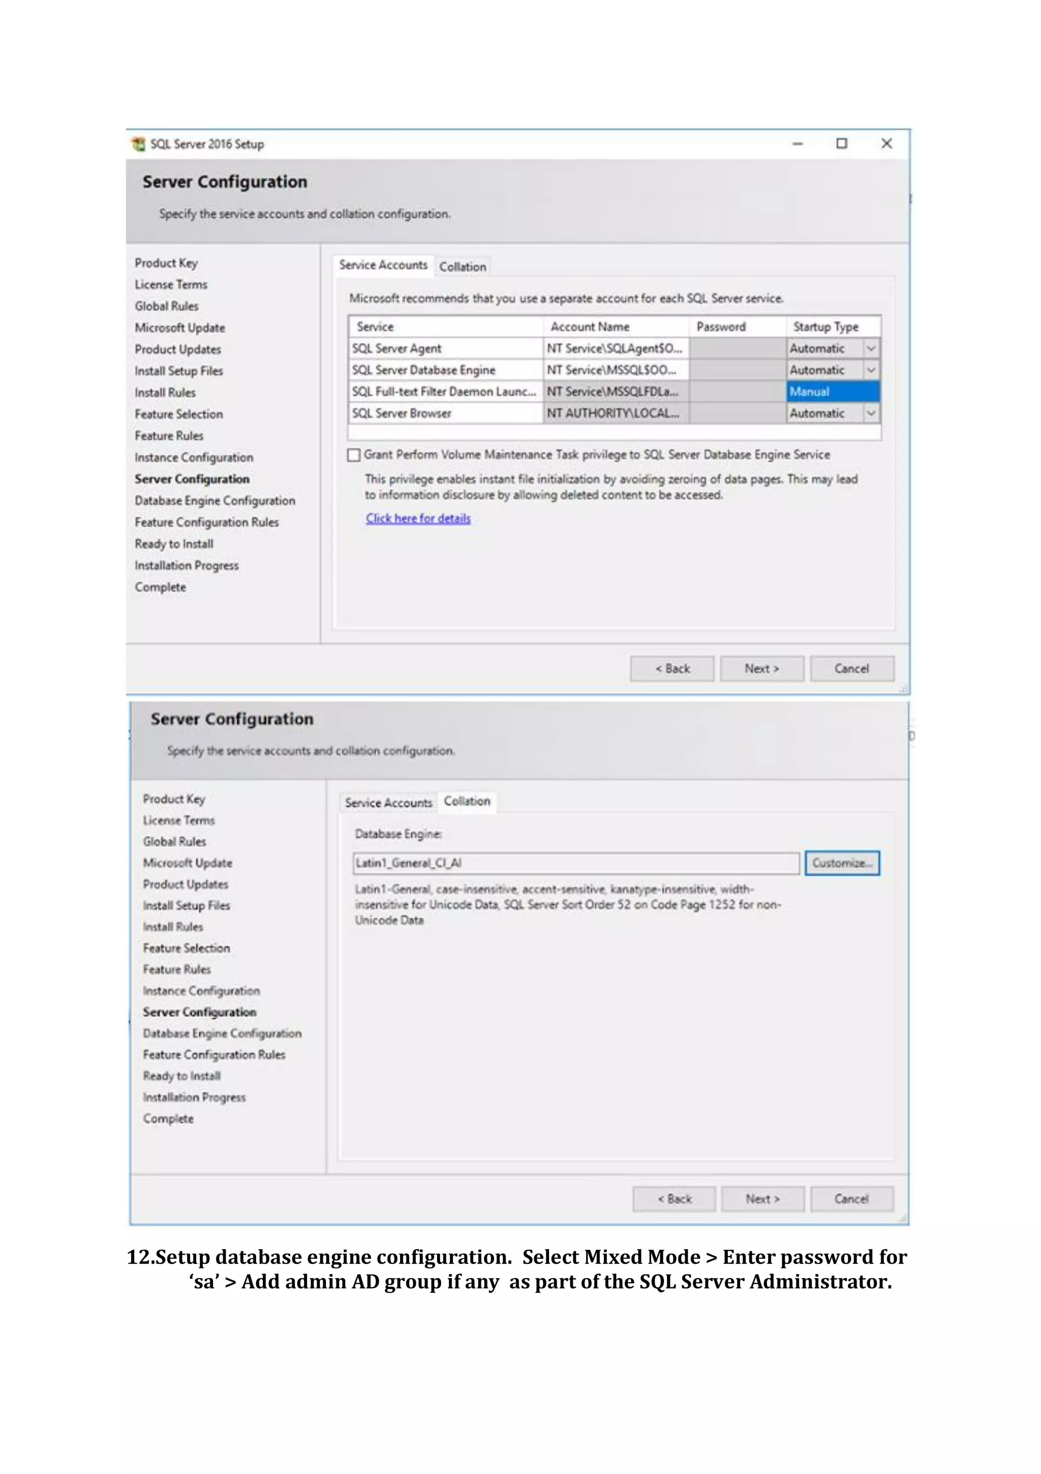This screenshot has height=1474, width=1041.
Task: Switch to Collation tab in upper window
Action: [x=463, y=267]
